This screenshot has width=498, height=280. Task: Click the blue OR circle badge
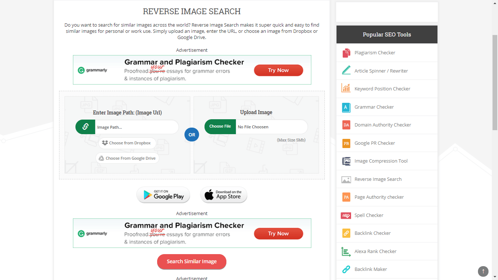[192, 135]
